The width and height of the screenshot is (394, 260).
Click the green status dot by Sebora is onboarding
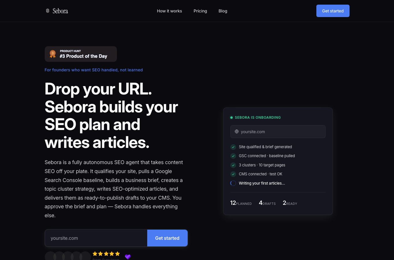pyautogui.click(x=231, y=118)
